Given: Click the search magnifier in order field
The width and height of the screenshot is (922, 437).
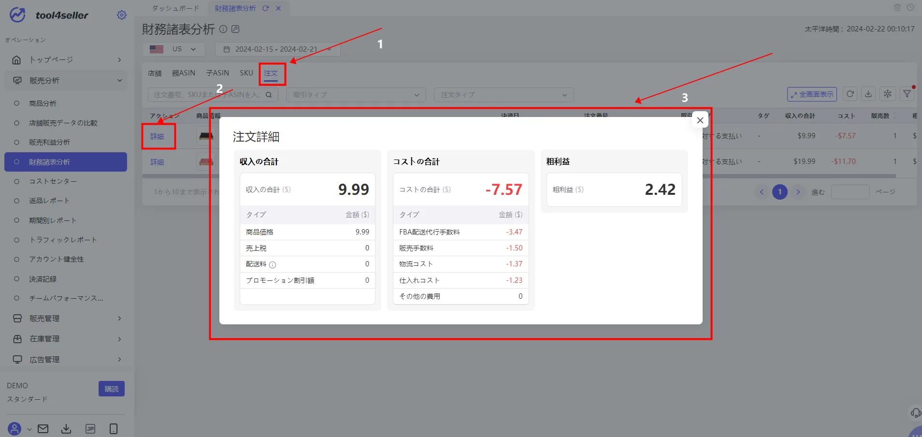Looking at the screenshot, I should 269,95.
